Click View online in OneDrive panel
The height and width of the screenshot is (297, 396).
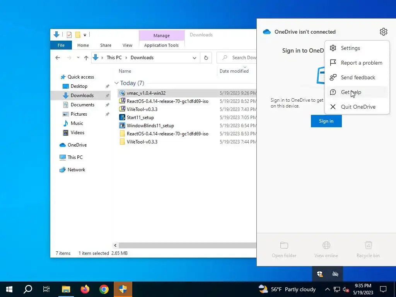click(326, 249)
